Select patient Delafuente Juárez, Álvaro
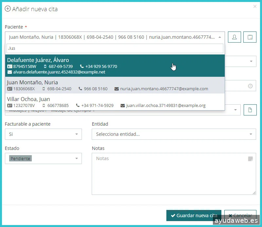This screenshot has width=262, height=227. point(115,66)
